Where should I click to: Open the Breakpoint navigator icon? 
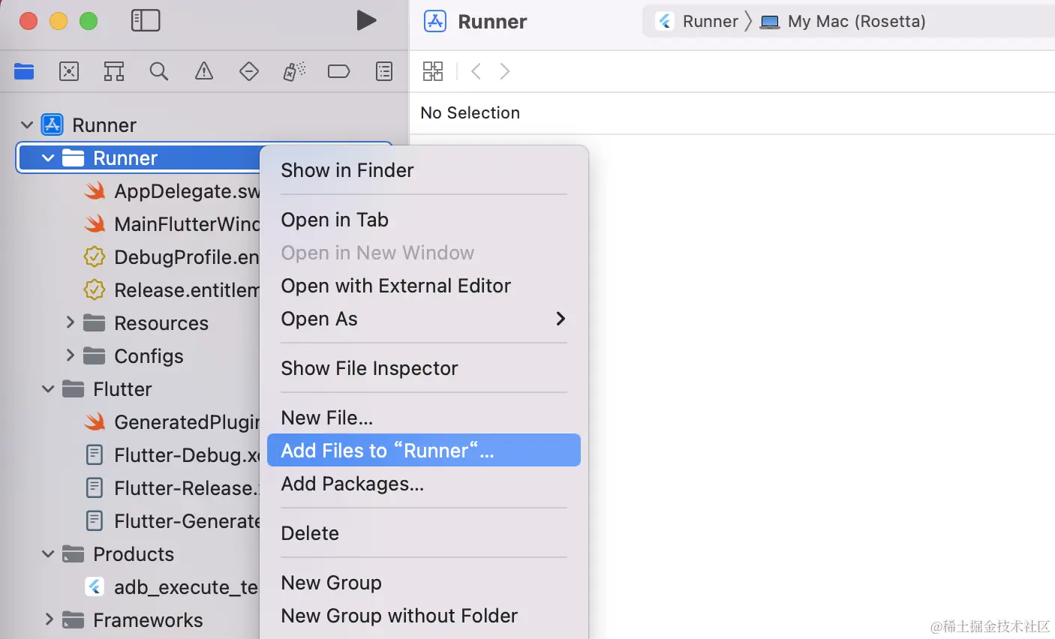(x=339, y=71)
